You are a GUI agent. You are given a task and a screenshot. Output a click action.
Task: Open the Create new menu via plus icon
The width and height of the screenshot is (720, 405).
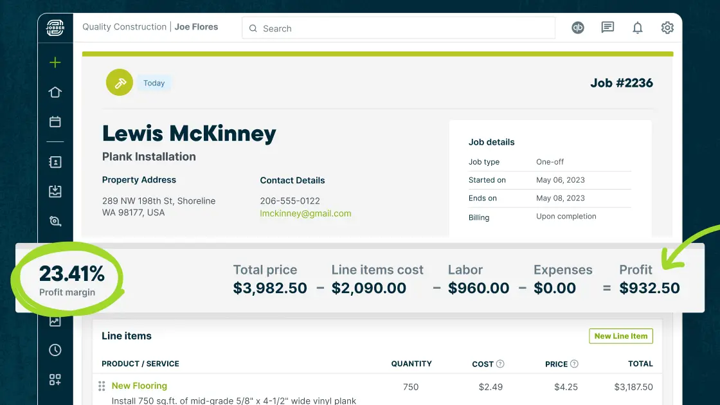pyautogui.click(x=55, y=63)
